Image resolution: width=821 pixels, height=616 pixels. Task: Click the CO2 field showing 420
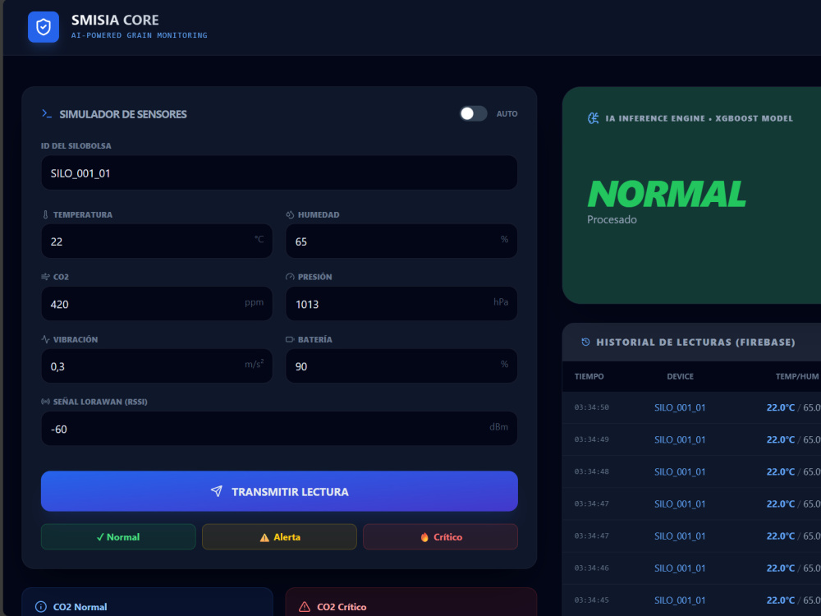coord(157,304)
